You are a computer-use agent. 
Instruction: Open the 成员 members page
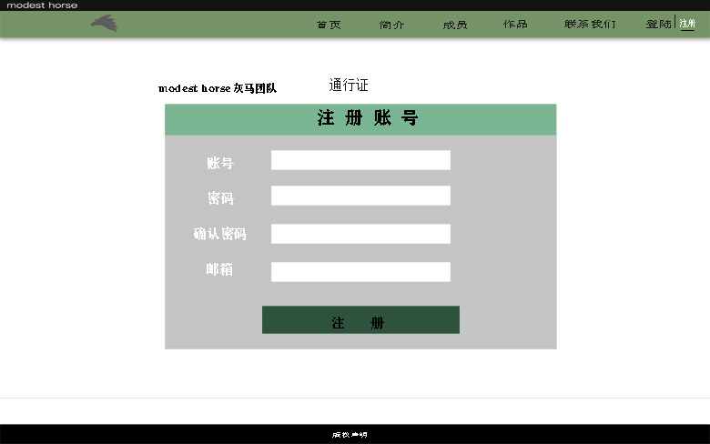click(x=455, y=25)
